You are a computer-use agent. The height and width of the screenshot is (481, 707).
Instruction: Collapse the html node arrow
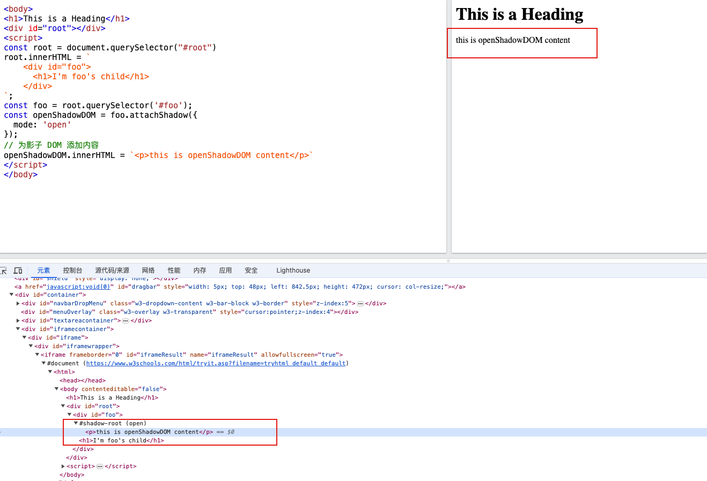pos(50,372)
